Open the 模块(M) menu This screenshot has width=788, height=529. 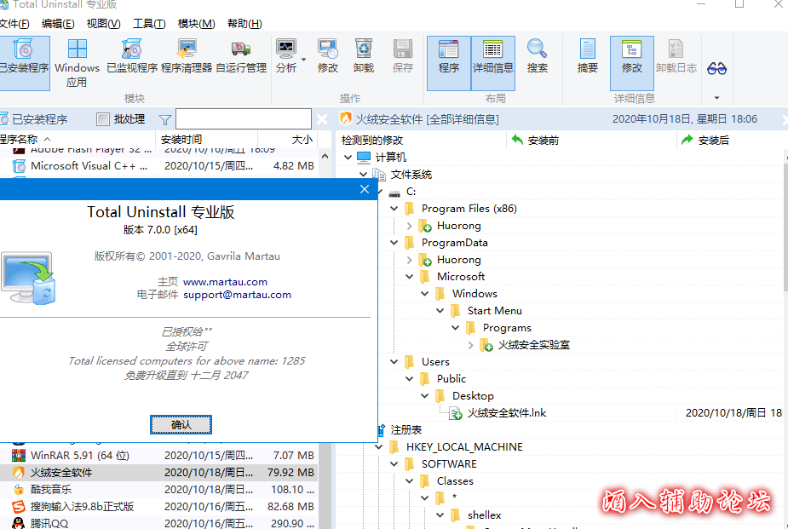[x=197, y=24]
